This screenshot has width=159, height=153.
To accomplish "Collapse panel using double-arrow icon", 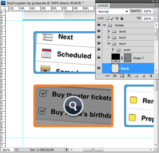I will (x=153, y=1).
